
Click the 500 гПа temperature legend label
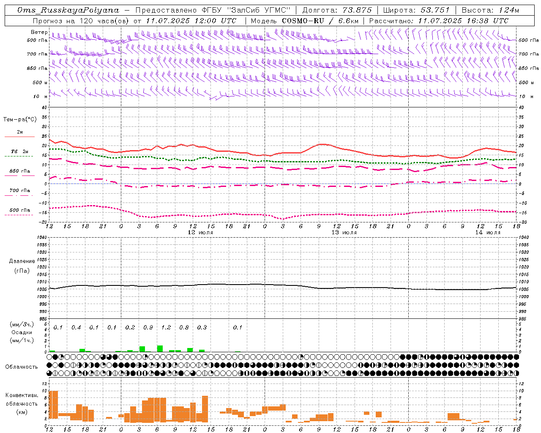click(x=20, y=210)
